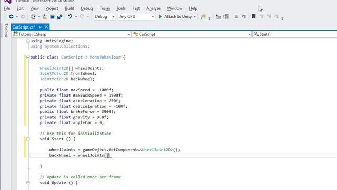Toggle a bookmark with the Bookmark icon

coord(254,16)
